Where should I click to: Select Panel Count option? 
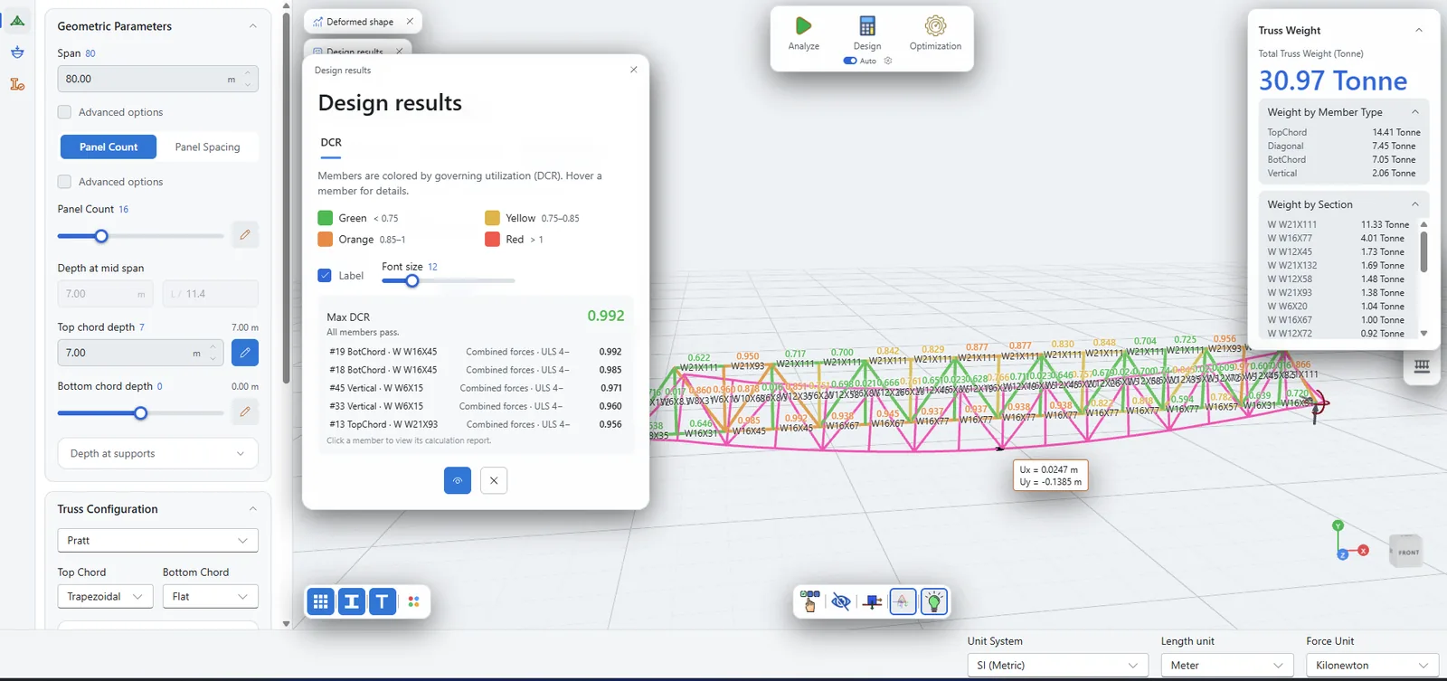tap(109, 147)
